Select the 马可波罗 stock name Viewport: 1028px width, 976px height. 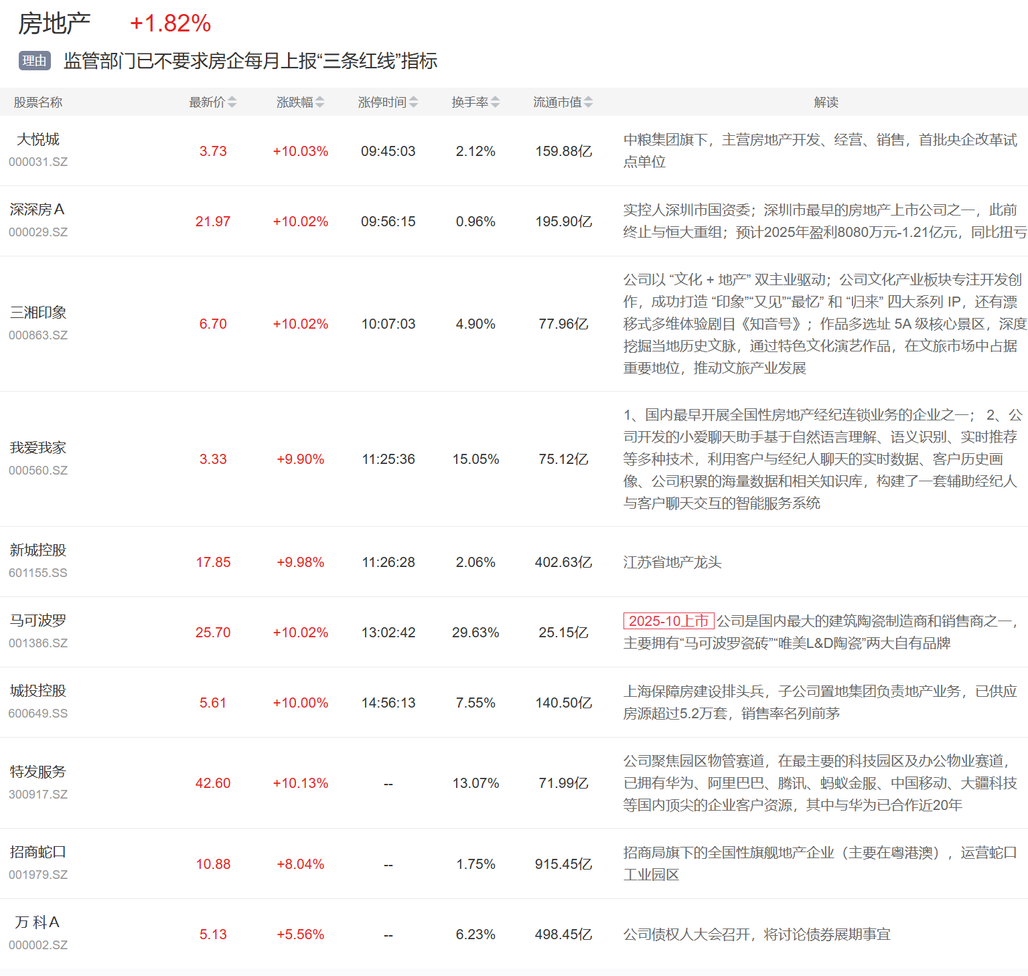pyautogui.click(x=38, y=621)
